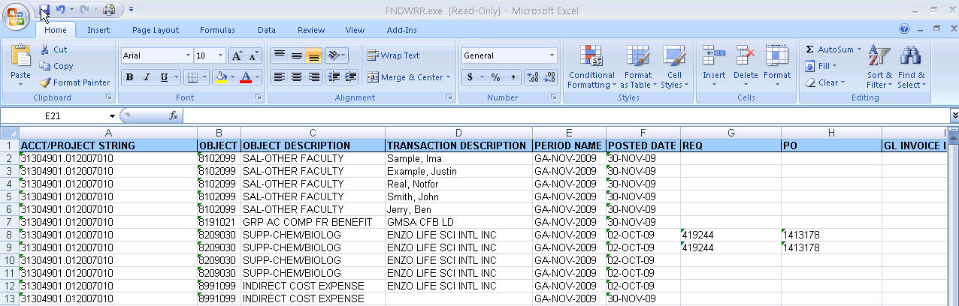The width and height of the screenshot is (959, 306).
Task: Click the Find & Select binoculars icon
Action: tap(911, 56)
